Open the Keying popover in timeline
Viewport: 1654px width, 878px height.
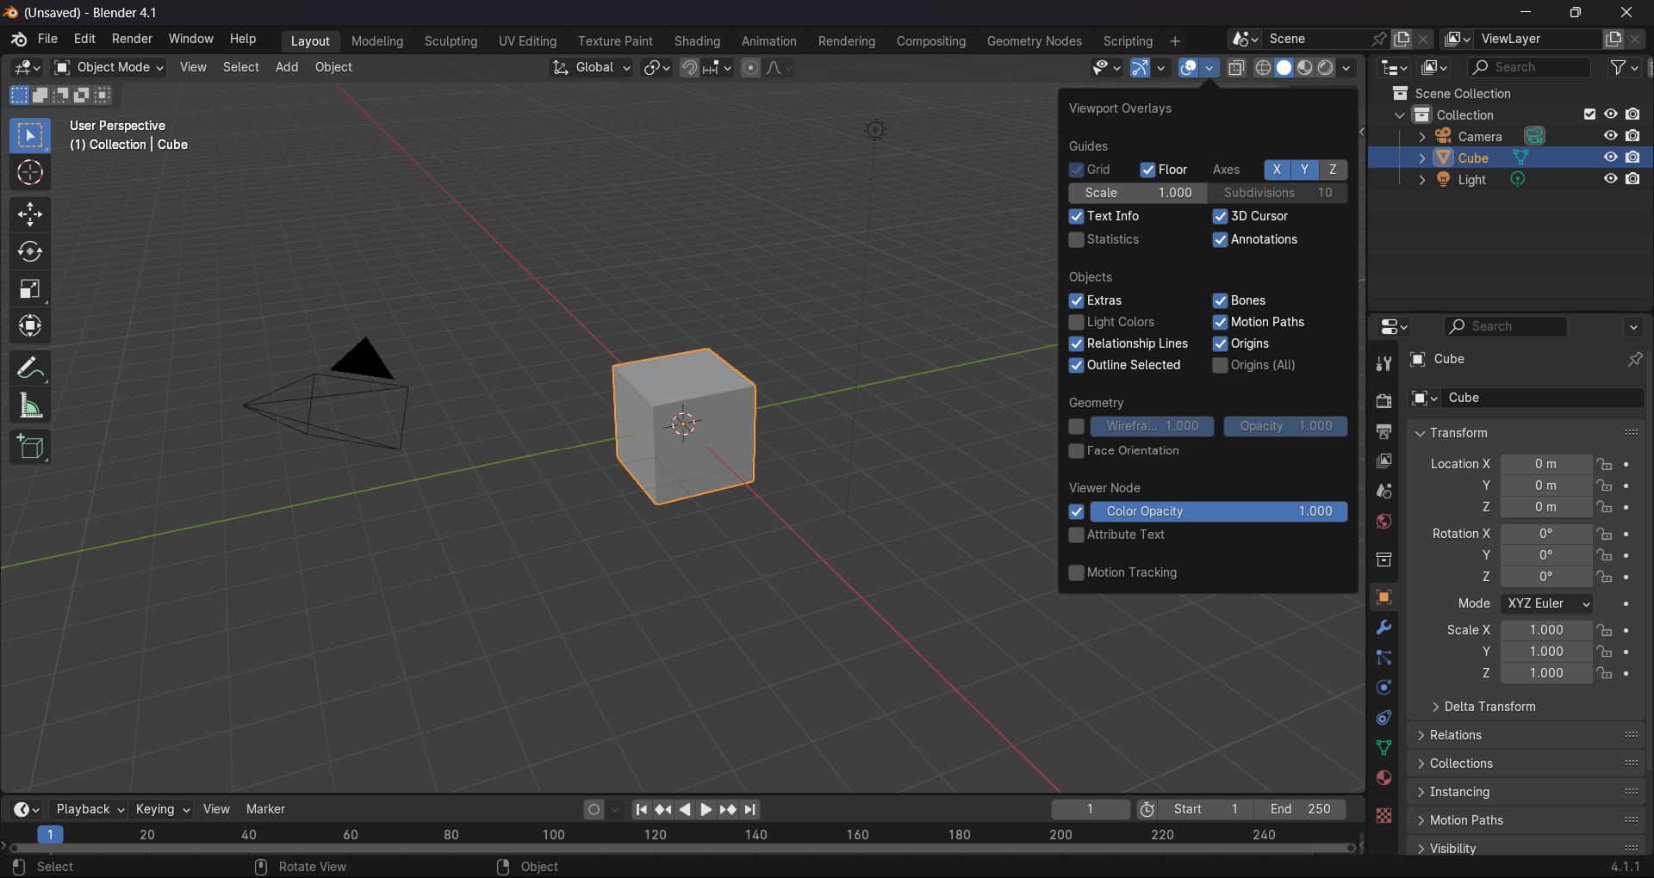click(162, 809)
